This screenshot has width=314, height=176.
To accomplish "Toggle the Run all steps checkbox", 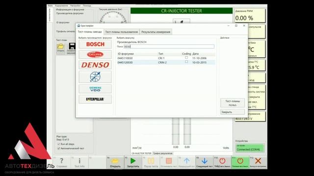I will tap(59, 144).
